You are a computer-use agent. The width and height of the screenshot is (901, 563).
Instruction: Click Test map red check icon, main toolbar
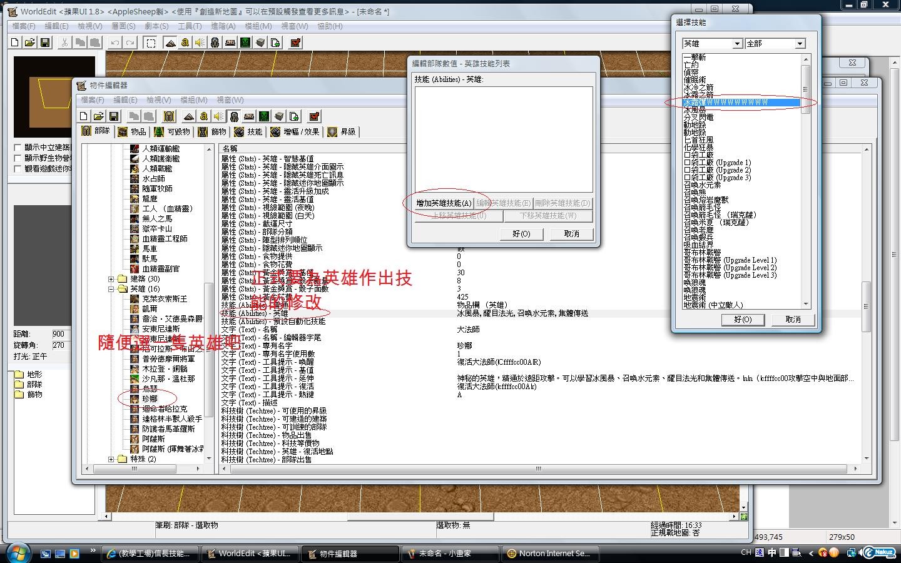click(295, 43)
